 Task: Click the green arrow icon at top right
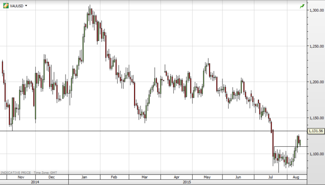[302, 6]
